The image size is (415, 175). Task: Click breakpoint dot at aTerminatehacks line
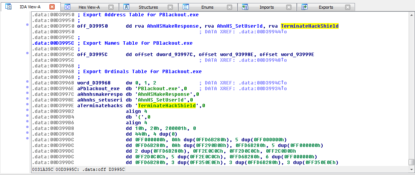27,104
